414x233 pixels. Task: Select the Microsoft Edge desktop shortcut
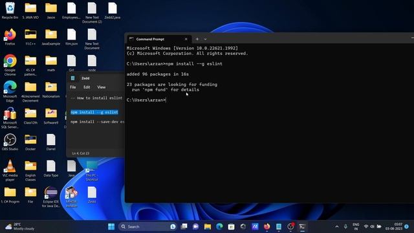pyautogui.click(x=10, y=91)
